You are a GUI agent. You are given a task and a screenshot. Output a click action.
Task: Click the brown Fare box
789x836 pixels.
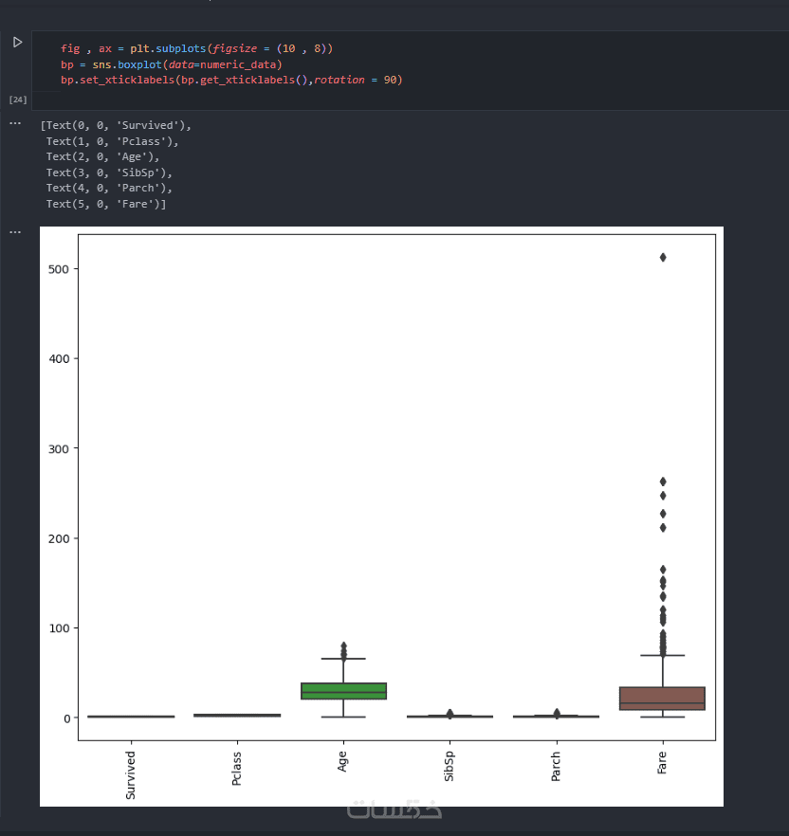662,699
